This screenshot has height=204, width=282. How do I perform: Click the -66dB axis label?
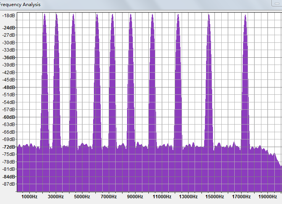click(8, 132)
